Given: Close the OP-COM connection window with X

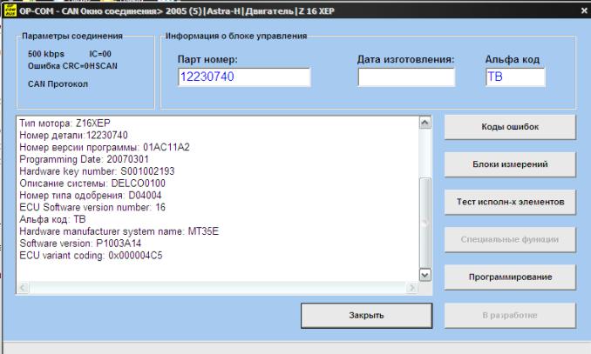Looking at the screenshot, I should click(583, 9).
